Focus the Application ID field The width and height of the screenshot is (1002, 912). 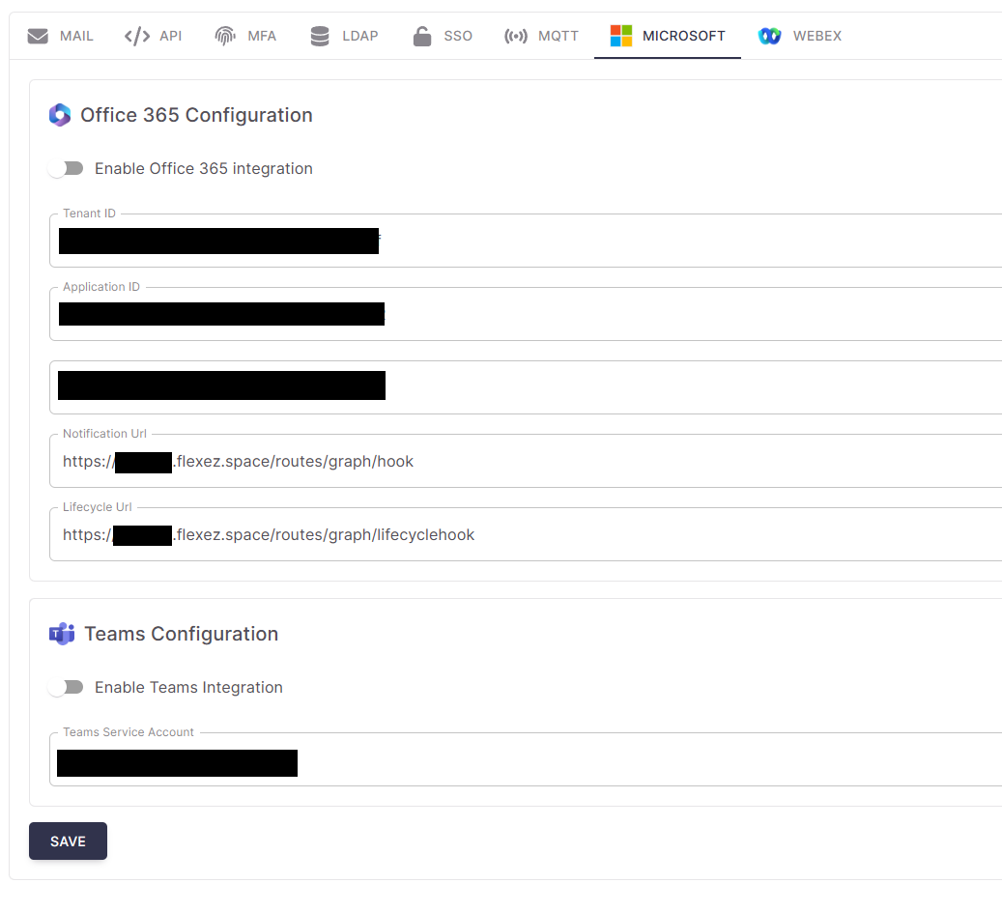tap(526, 314)
